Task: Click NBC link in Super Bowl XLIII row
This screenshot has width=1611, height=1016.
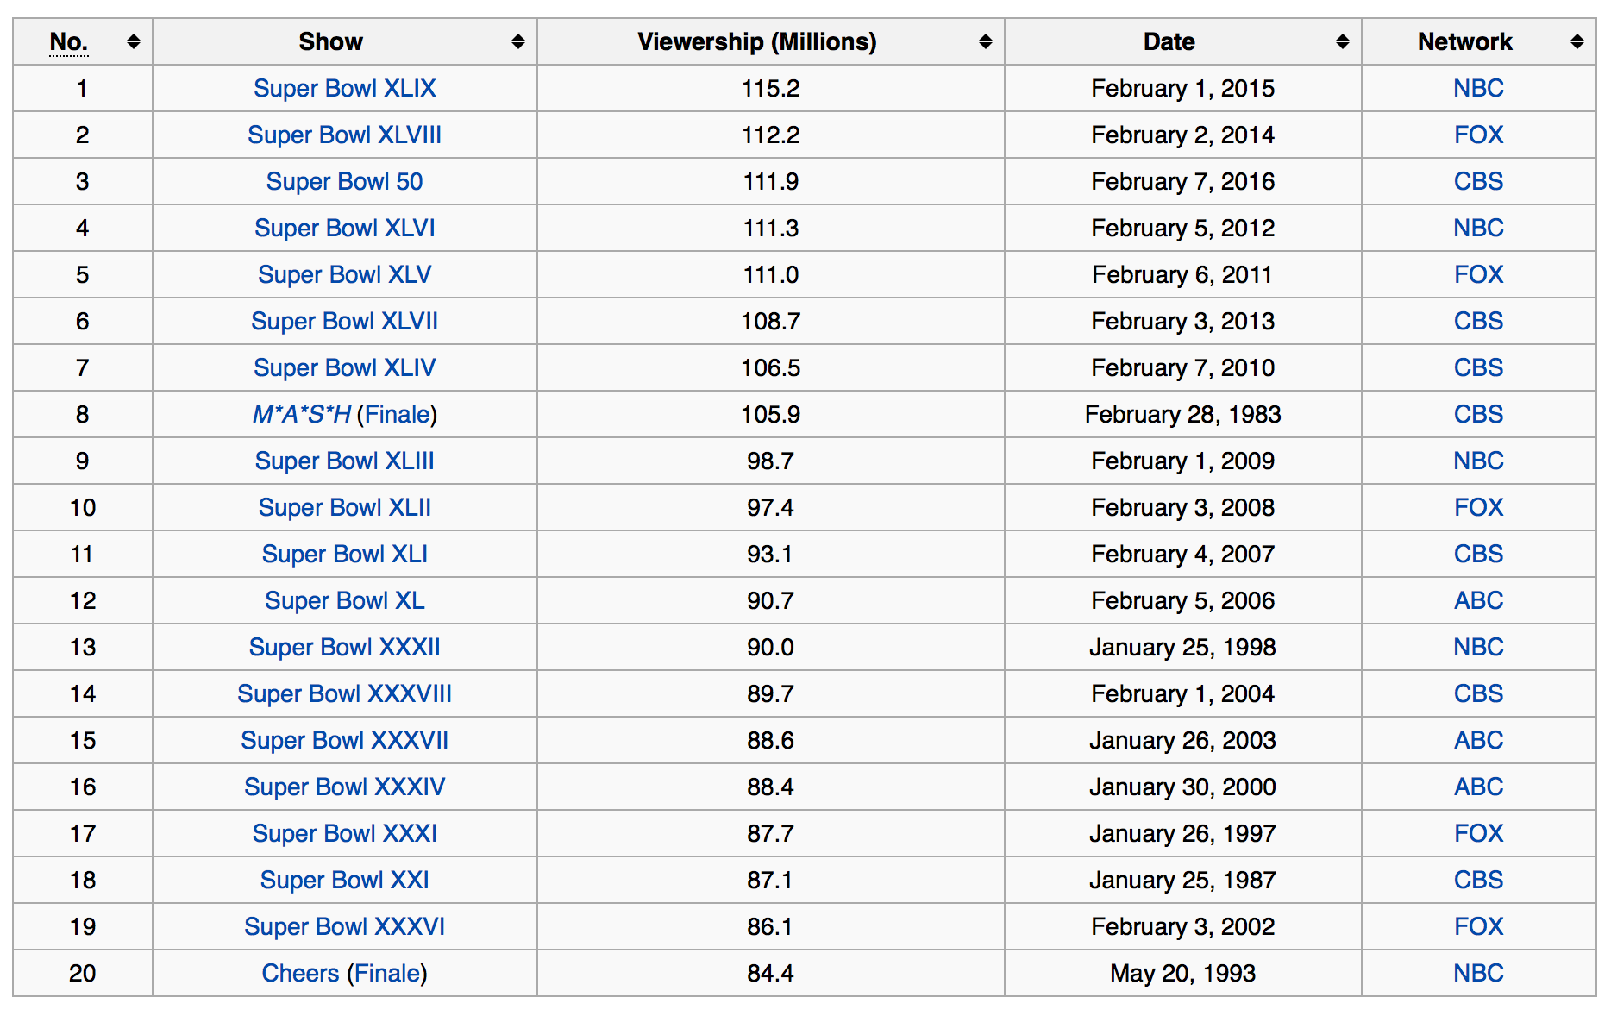Action: (1478, 461)
